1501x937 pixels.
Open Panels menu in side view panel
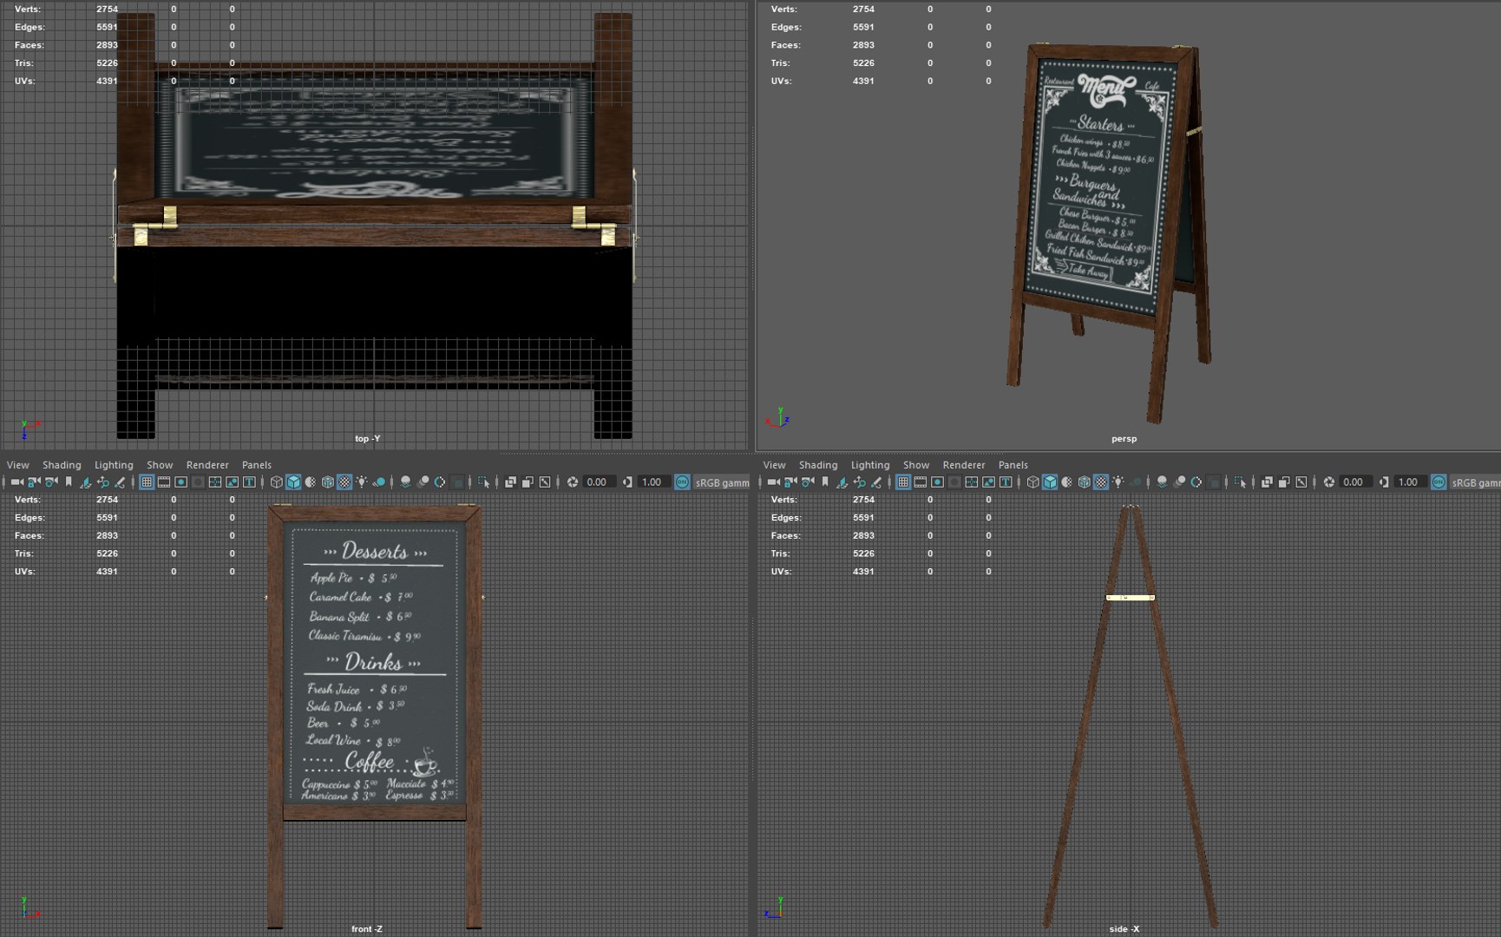pyautogui.click(x=1013, y=465)
